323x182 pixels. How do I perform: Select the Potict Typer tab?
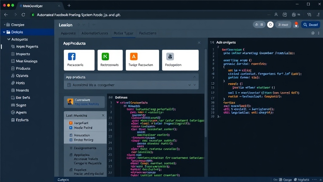coord(123,33)
